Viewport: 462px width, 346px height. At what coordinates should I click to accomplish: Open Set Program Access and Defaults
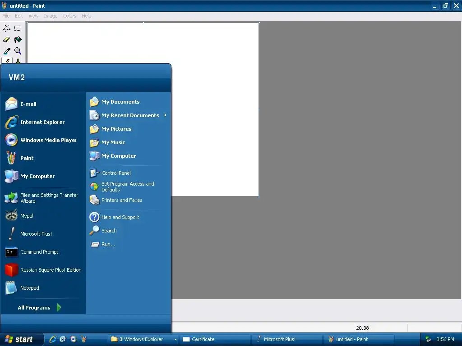(129, 187)
